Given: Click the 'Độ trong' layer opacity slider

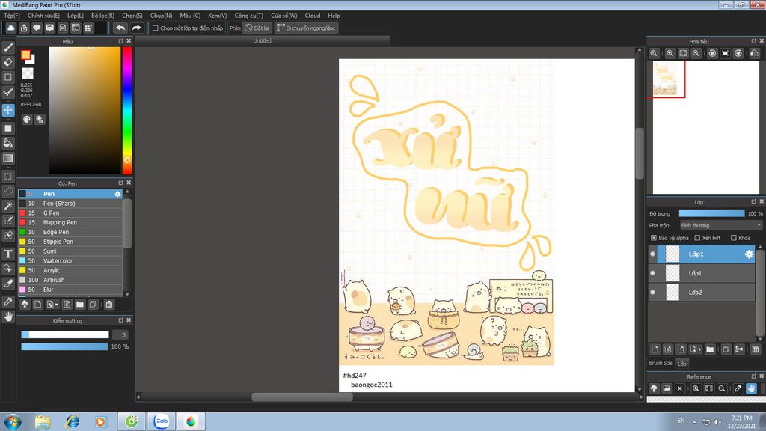Looking at the screenshot, I should coord(712,213).
